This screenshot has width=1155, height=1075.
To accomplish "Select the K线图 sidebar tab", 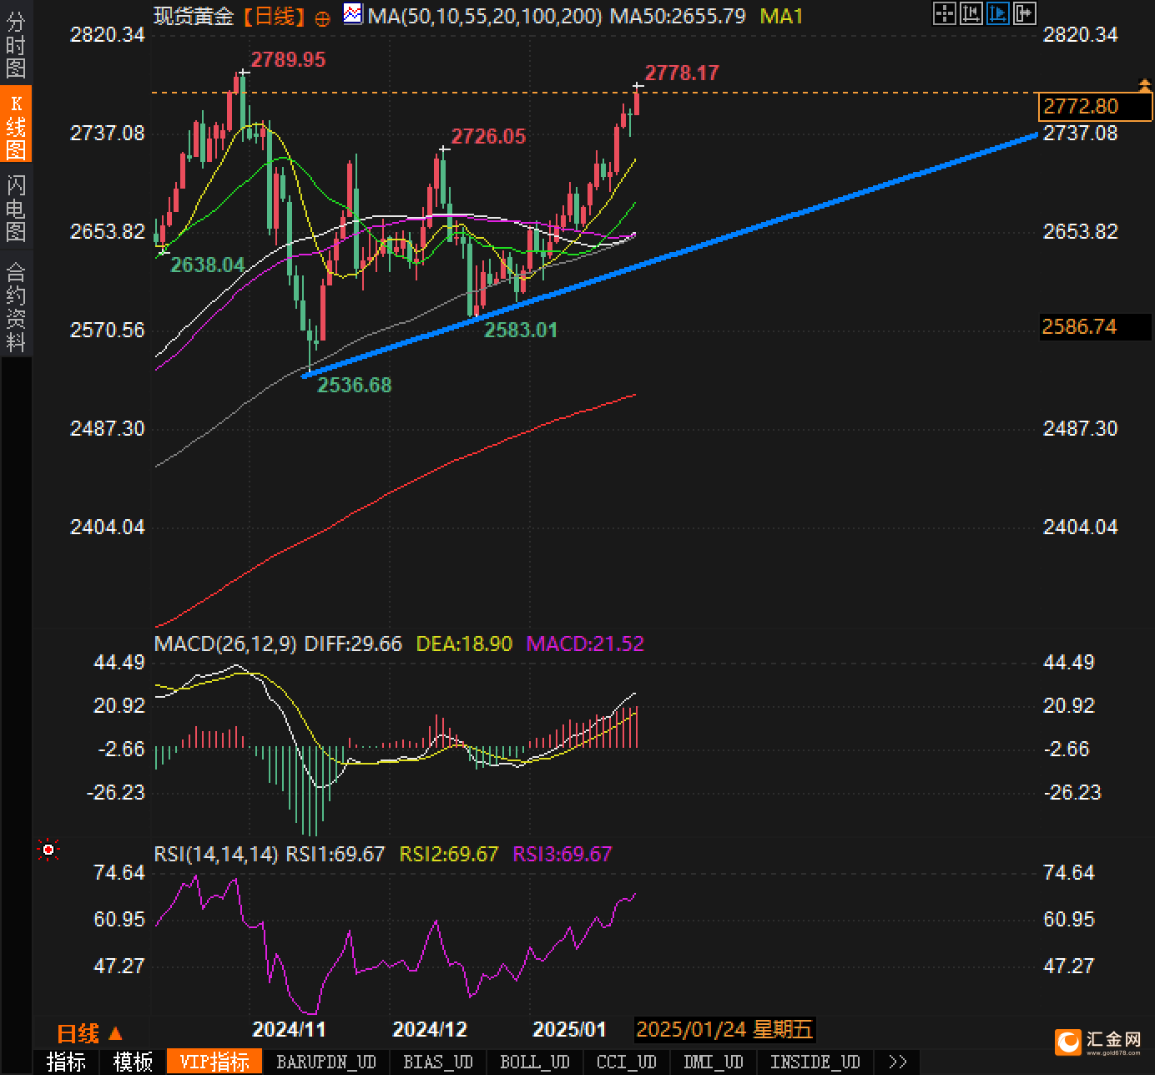I will [x=16, y=124].
